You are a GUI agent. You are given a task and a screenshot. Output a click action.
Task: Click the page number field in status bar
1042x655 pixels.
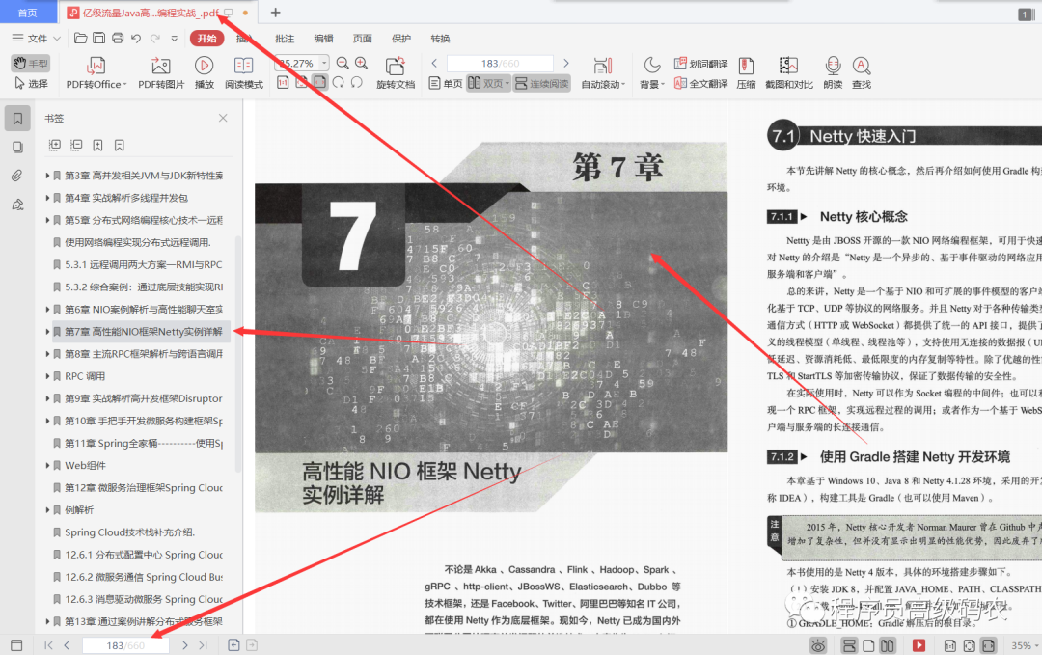(124, 645)
